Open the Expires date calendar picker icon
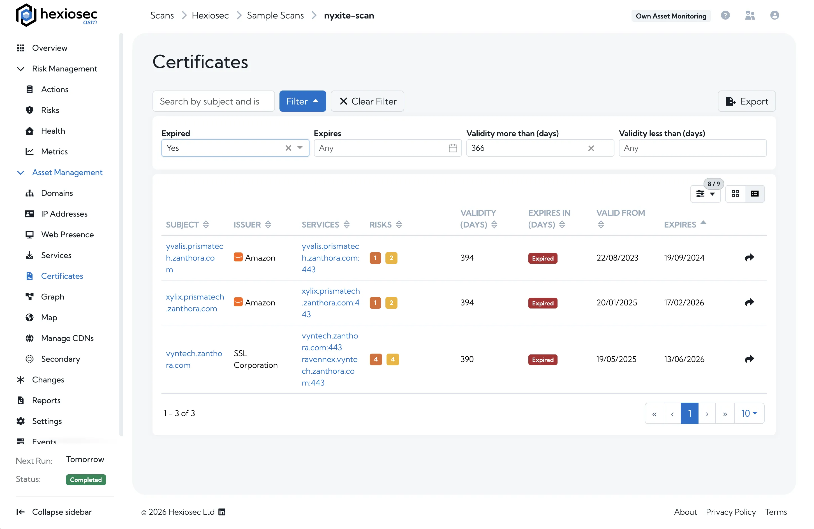 pos(452,148)
